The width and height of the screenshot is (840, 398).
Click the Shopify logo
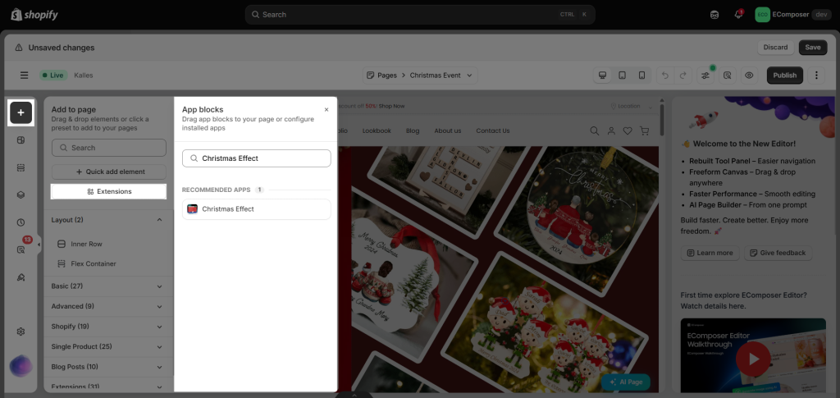click(34, 15)
